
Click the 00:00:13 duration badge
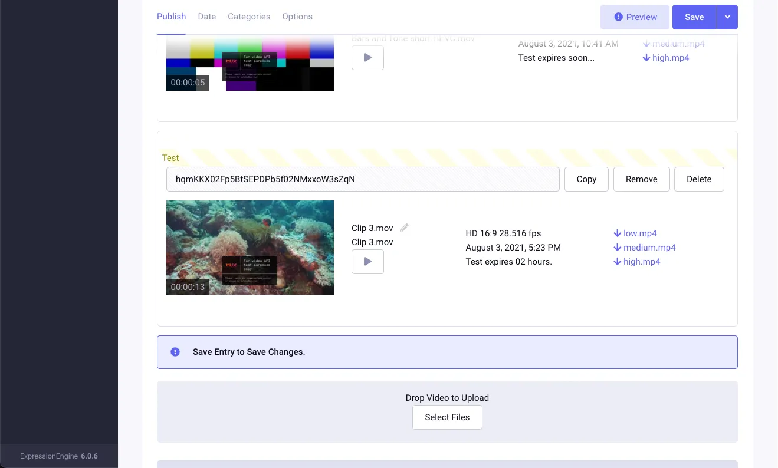pos(188,287)
